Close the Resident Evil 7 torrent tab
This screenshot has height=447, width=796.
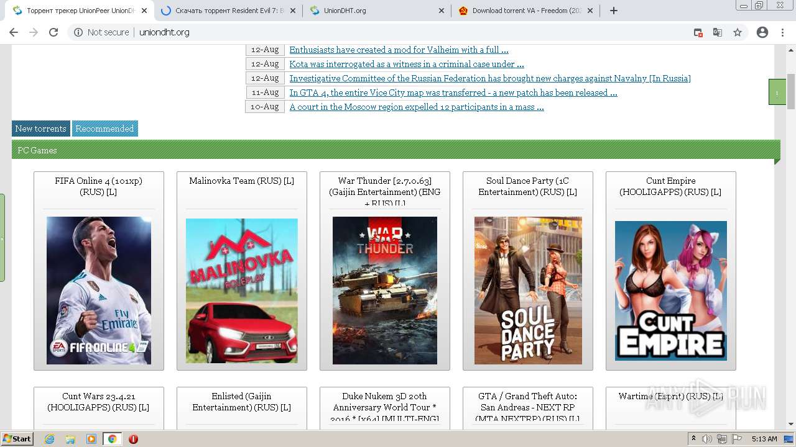(293, 11)
